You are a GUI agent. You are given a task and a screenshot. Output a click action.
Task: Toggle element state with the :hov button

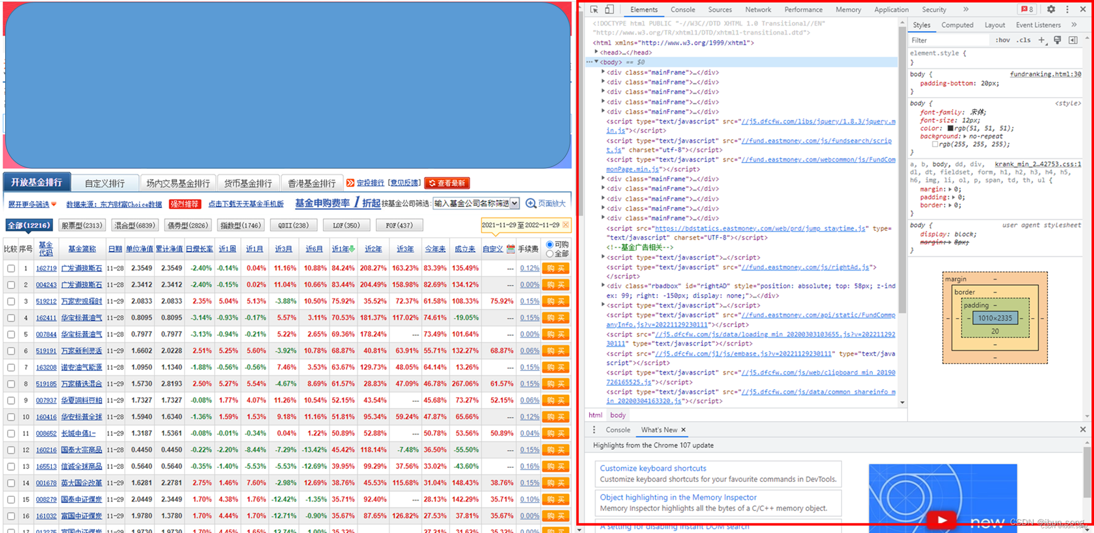(x=1003, y=40)
